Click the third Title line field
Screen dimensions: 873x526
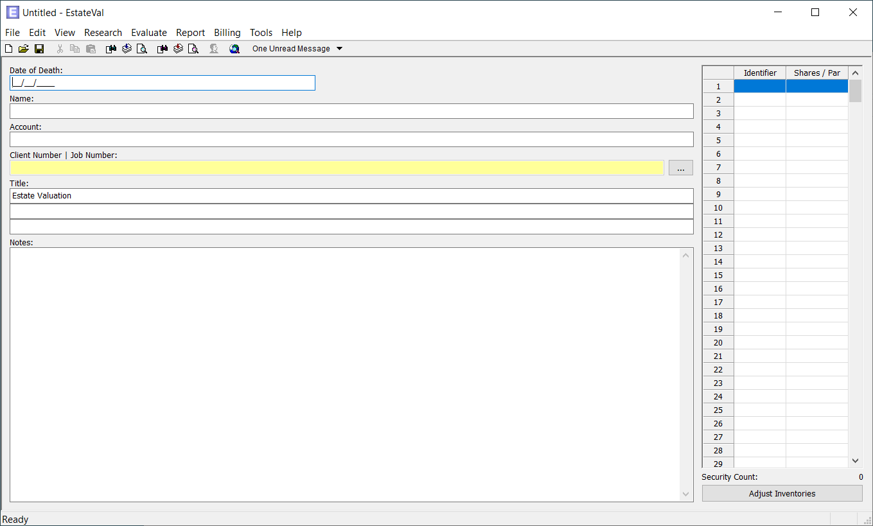[351, 227]
